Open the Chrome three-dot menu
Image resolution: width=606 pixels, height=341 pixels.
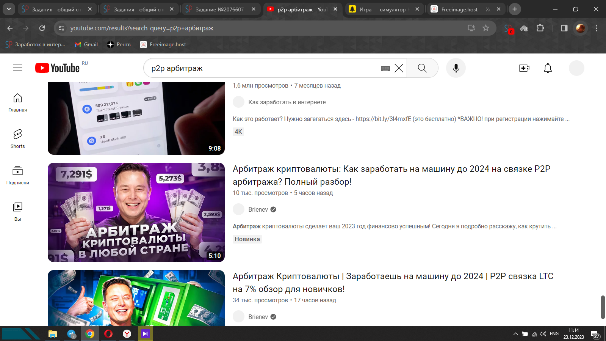[x=597, y=28]
